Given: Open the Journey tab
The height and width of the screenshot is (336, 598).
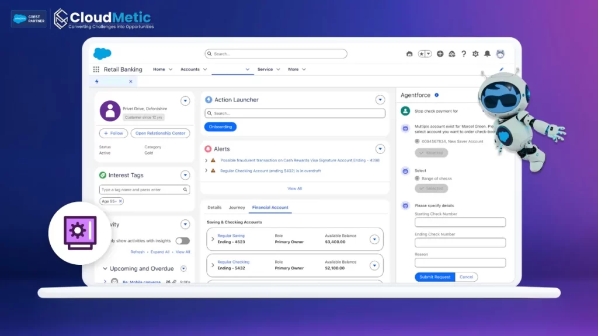Looking at the screenshot, I should (x=237, y=207).
